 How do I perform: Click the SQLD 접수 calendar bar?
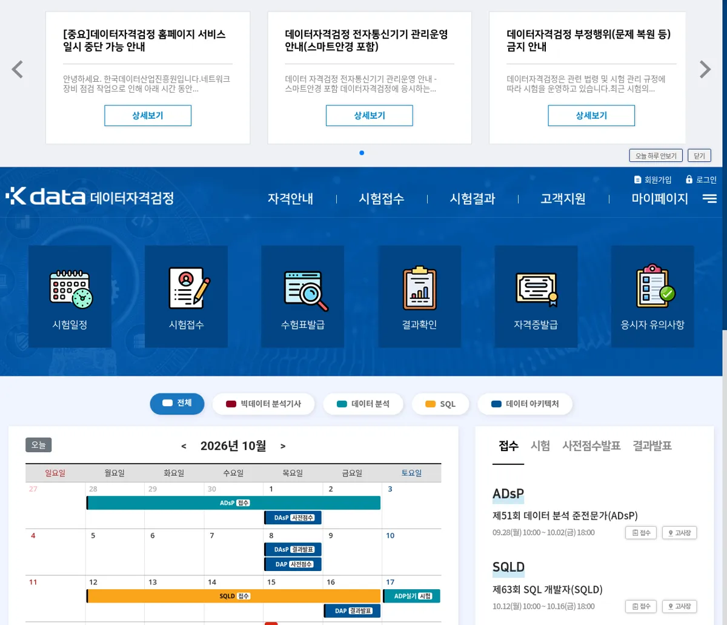[x=234, y=597]
